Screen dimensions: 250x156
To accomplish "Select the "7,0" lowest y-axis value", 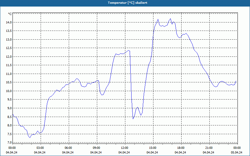I will pyautogui.click(x=10, y=142).
